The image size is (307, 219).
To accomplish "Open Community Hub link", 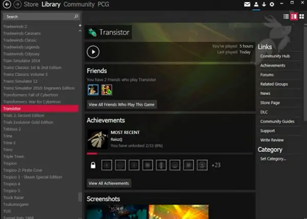I will [x=275, y=56].
